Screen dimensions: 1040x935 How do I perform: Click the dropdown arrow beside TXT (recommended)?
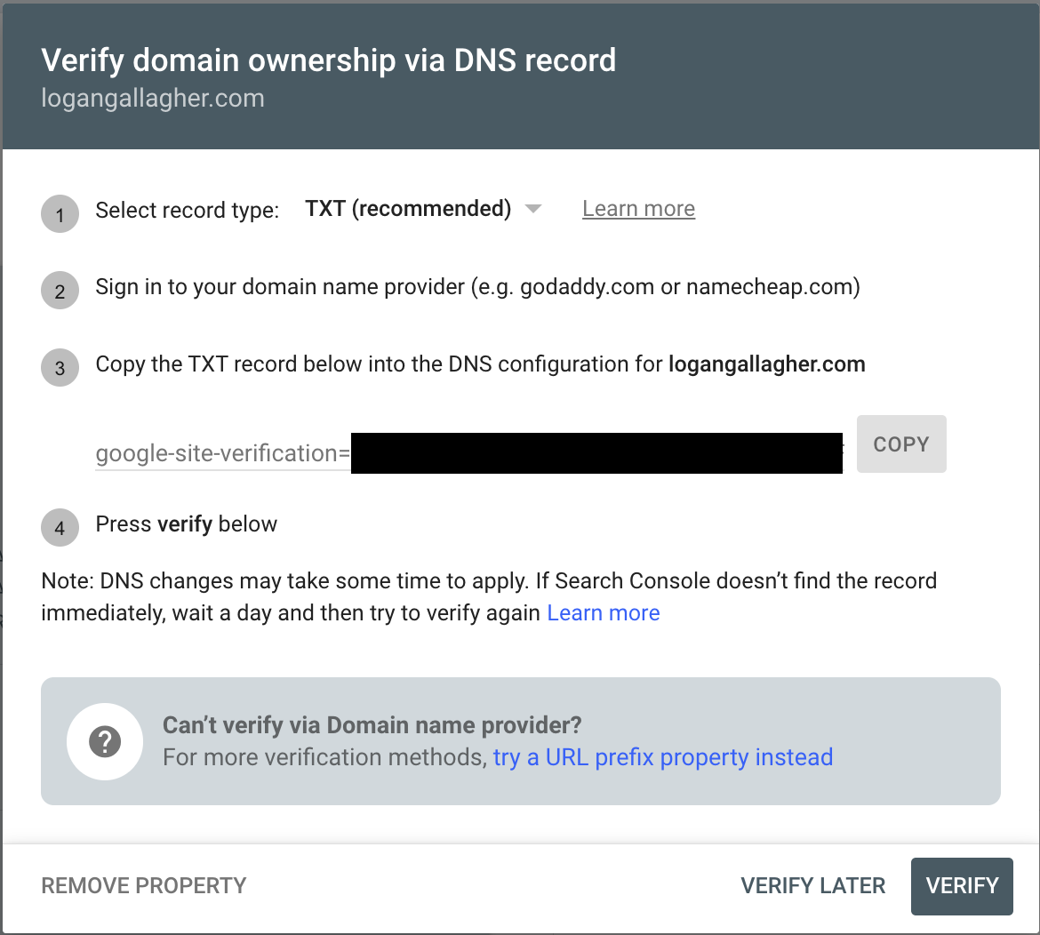point(533,210)
